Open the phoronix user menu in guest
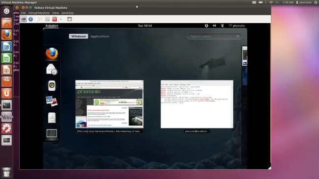Viewport: 319px width, 179px height. click(x=237, y=26)
